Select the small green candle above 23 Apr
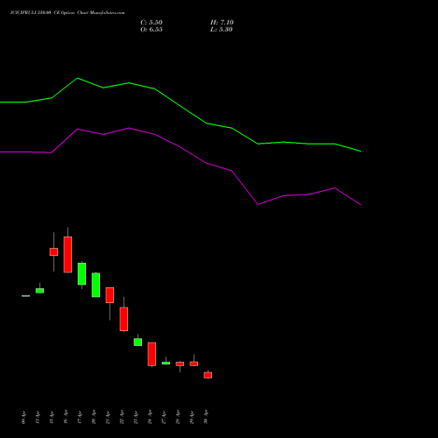Image resolution: width=438 pixels, height=438 pixels. pos(138,342)
